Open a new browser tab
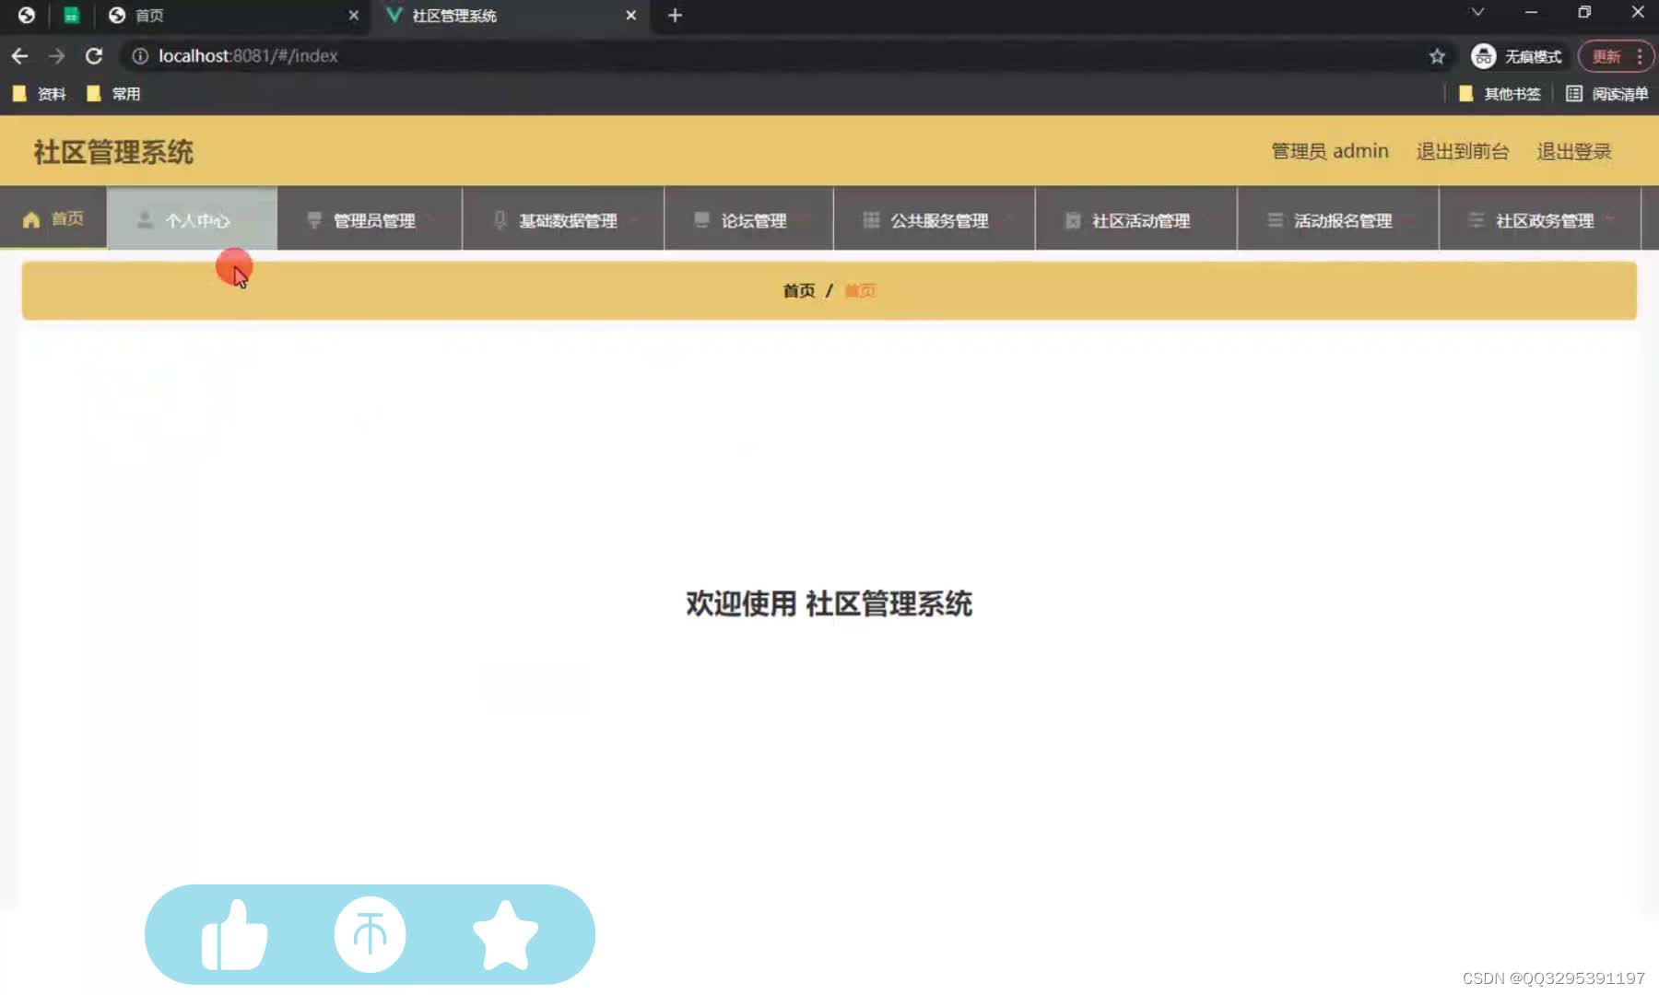Screen dimensions: 1659x995 (x=675, y=15)
